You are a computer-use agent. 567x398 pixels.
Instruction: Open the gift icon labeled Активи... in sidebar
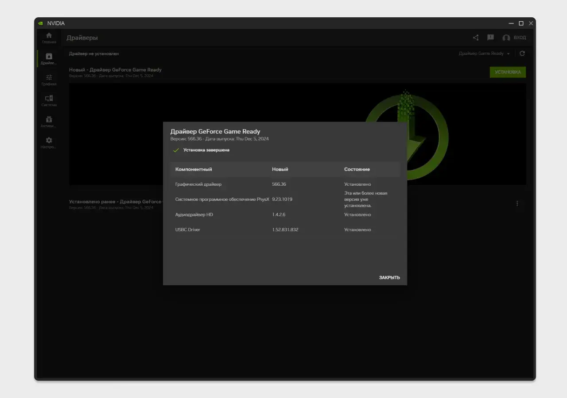[x=49, y=119]
